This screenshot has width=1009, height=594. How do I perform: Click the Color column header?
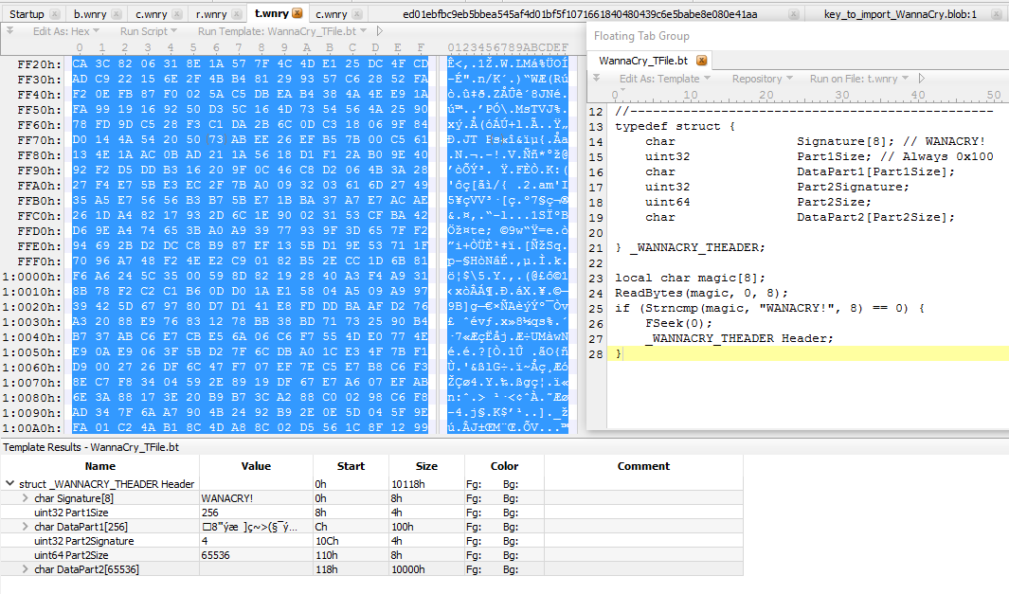504,466
